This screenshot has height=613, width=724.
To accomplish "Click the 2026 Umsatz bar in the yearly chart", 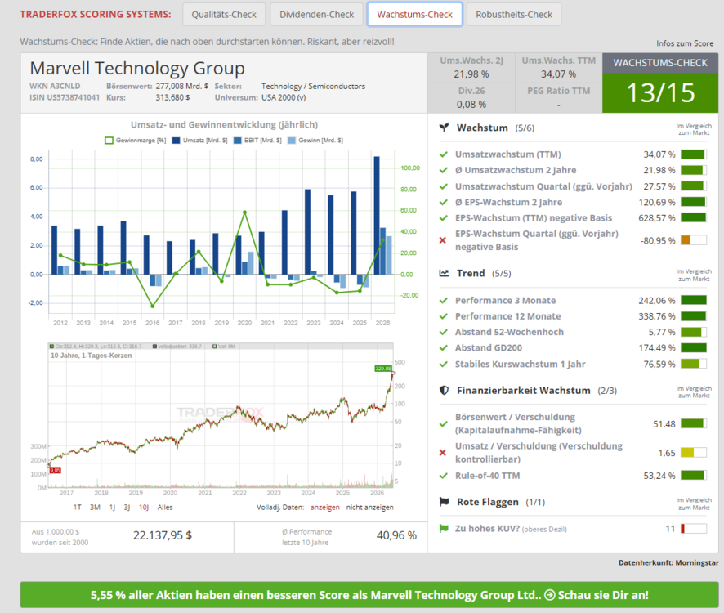I will pos(377,215).
